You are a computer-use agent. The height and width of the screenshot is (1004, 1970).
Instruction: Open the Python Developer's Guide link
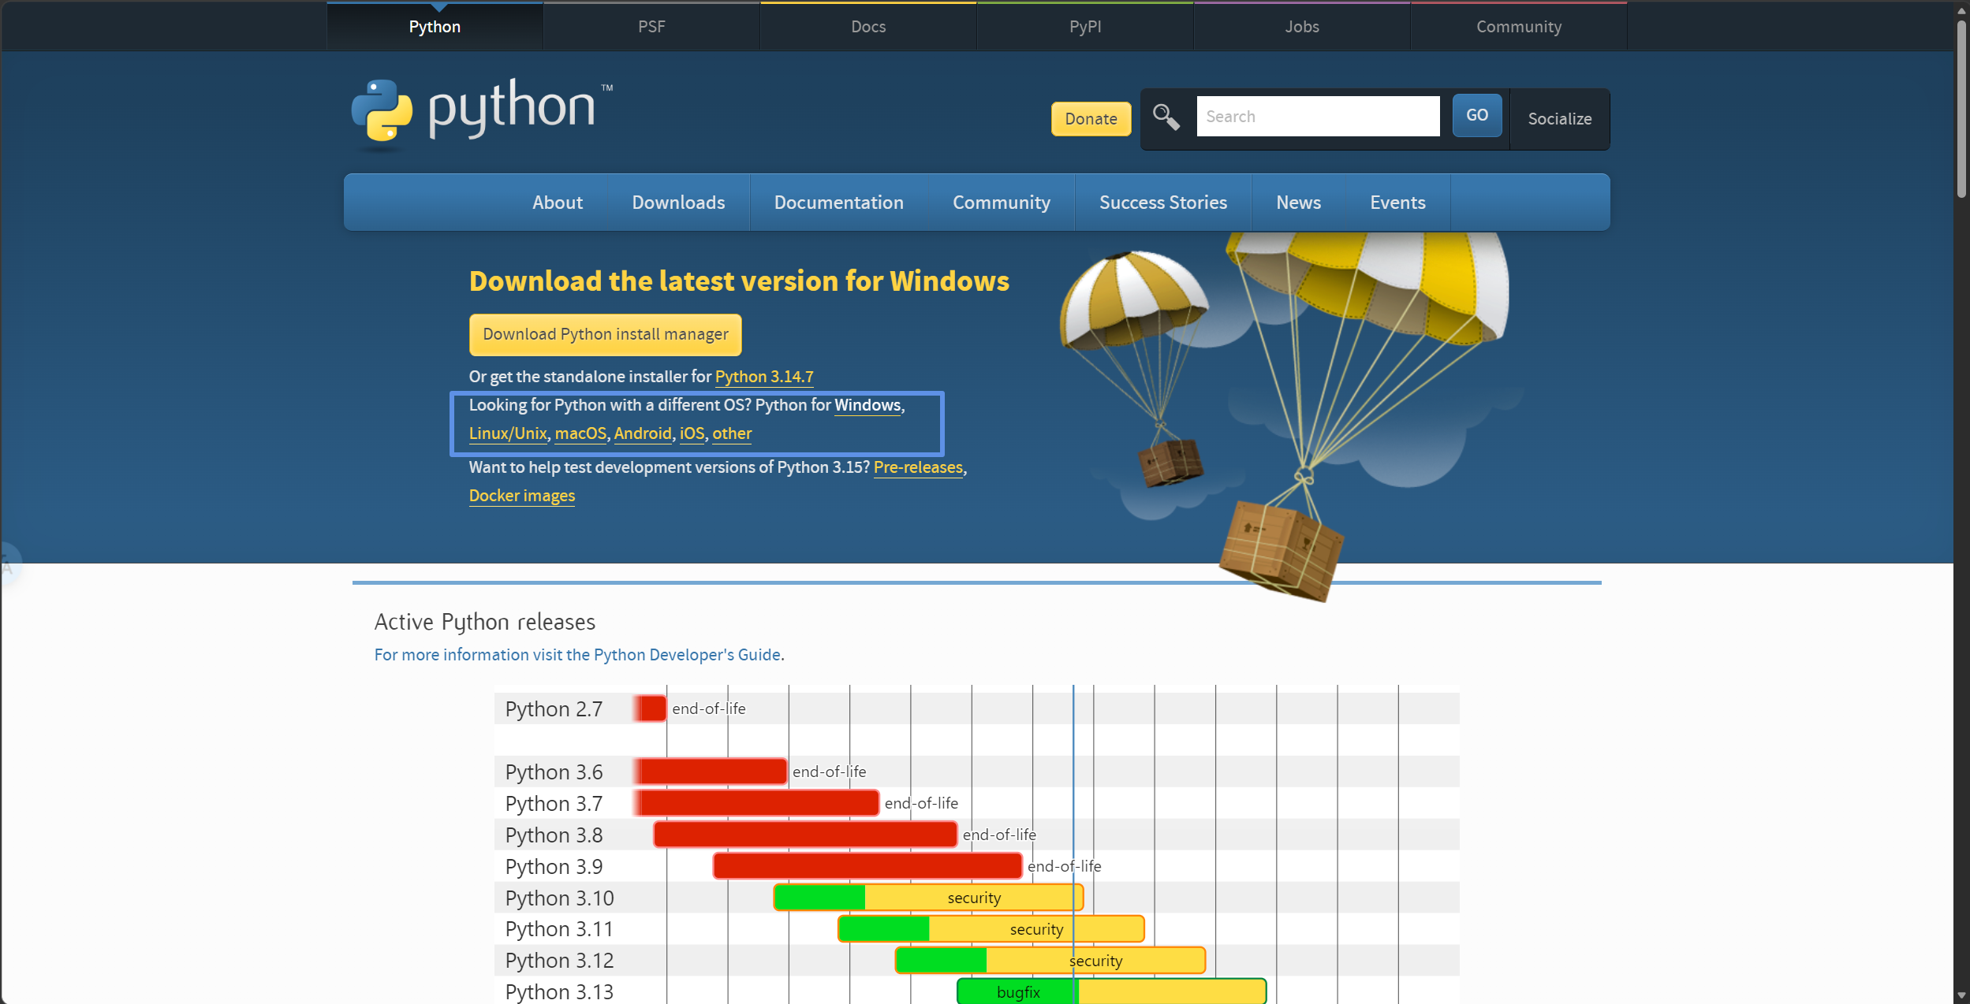pos(578,655)
